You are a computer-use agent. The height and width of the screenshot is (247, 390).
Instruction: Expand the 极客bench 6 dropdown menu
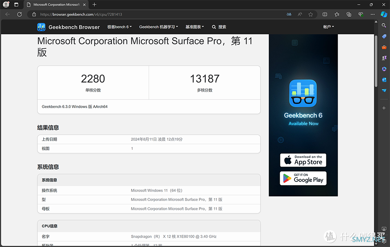click(119, 27)
